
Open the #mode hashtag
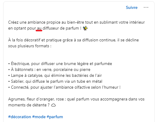(x=39, y=117)
